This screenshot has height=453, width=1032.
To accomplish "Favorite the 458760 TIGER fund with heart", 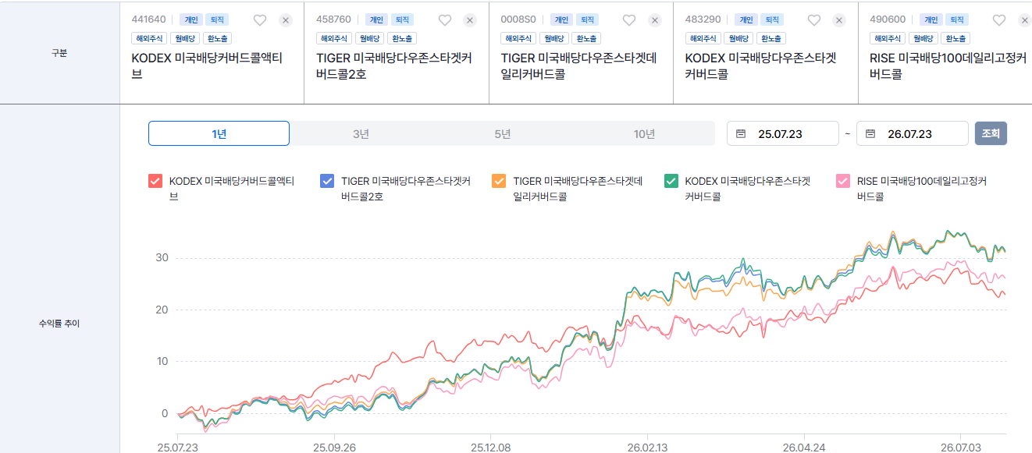I will click(x=445, y=20).
